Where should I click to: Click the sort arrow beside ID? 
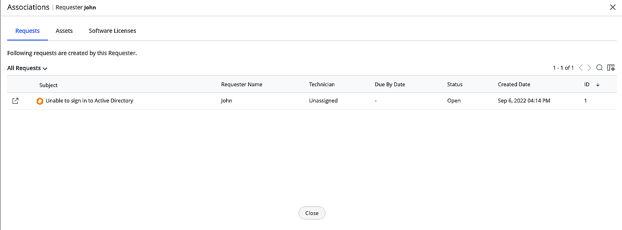coord(598,85)
